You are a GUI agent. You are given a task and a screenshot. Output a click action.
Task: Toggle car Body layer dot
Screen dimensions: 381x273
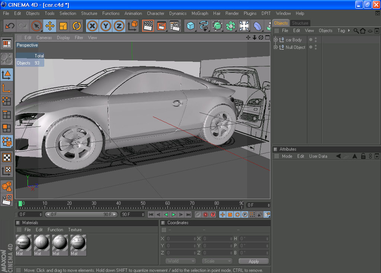[x=311, y=40]
